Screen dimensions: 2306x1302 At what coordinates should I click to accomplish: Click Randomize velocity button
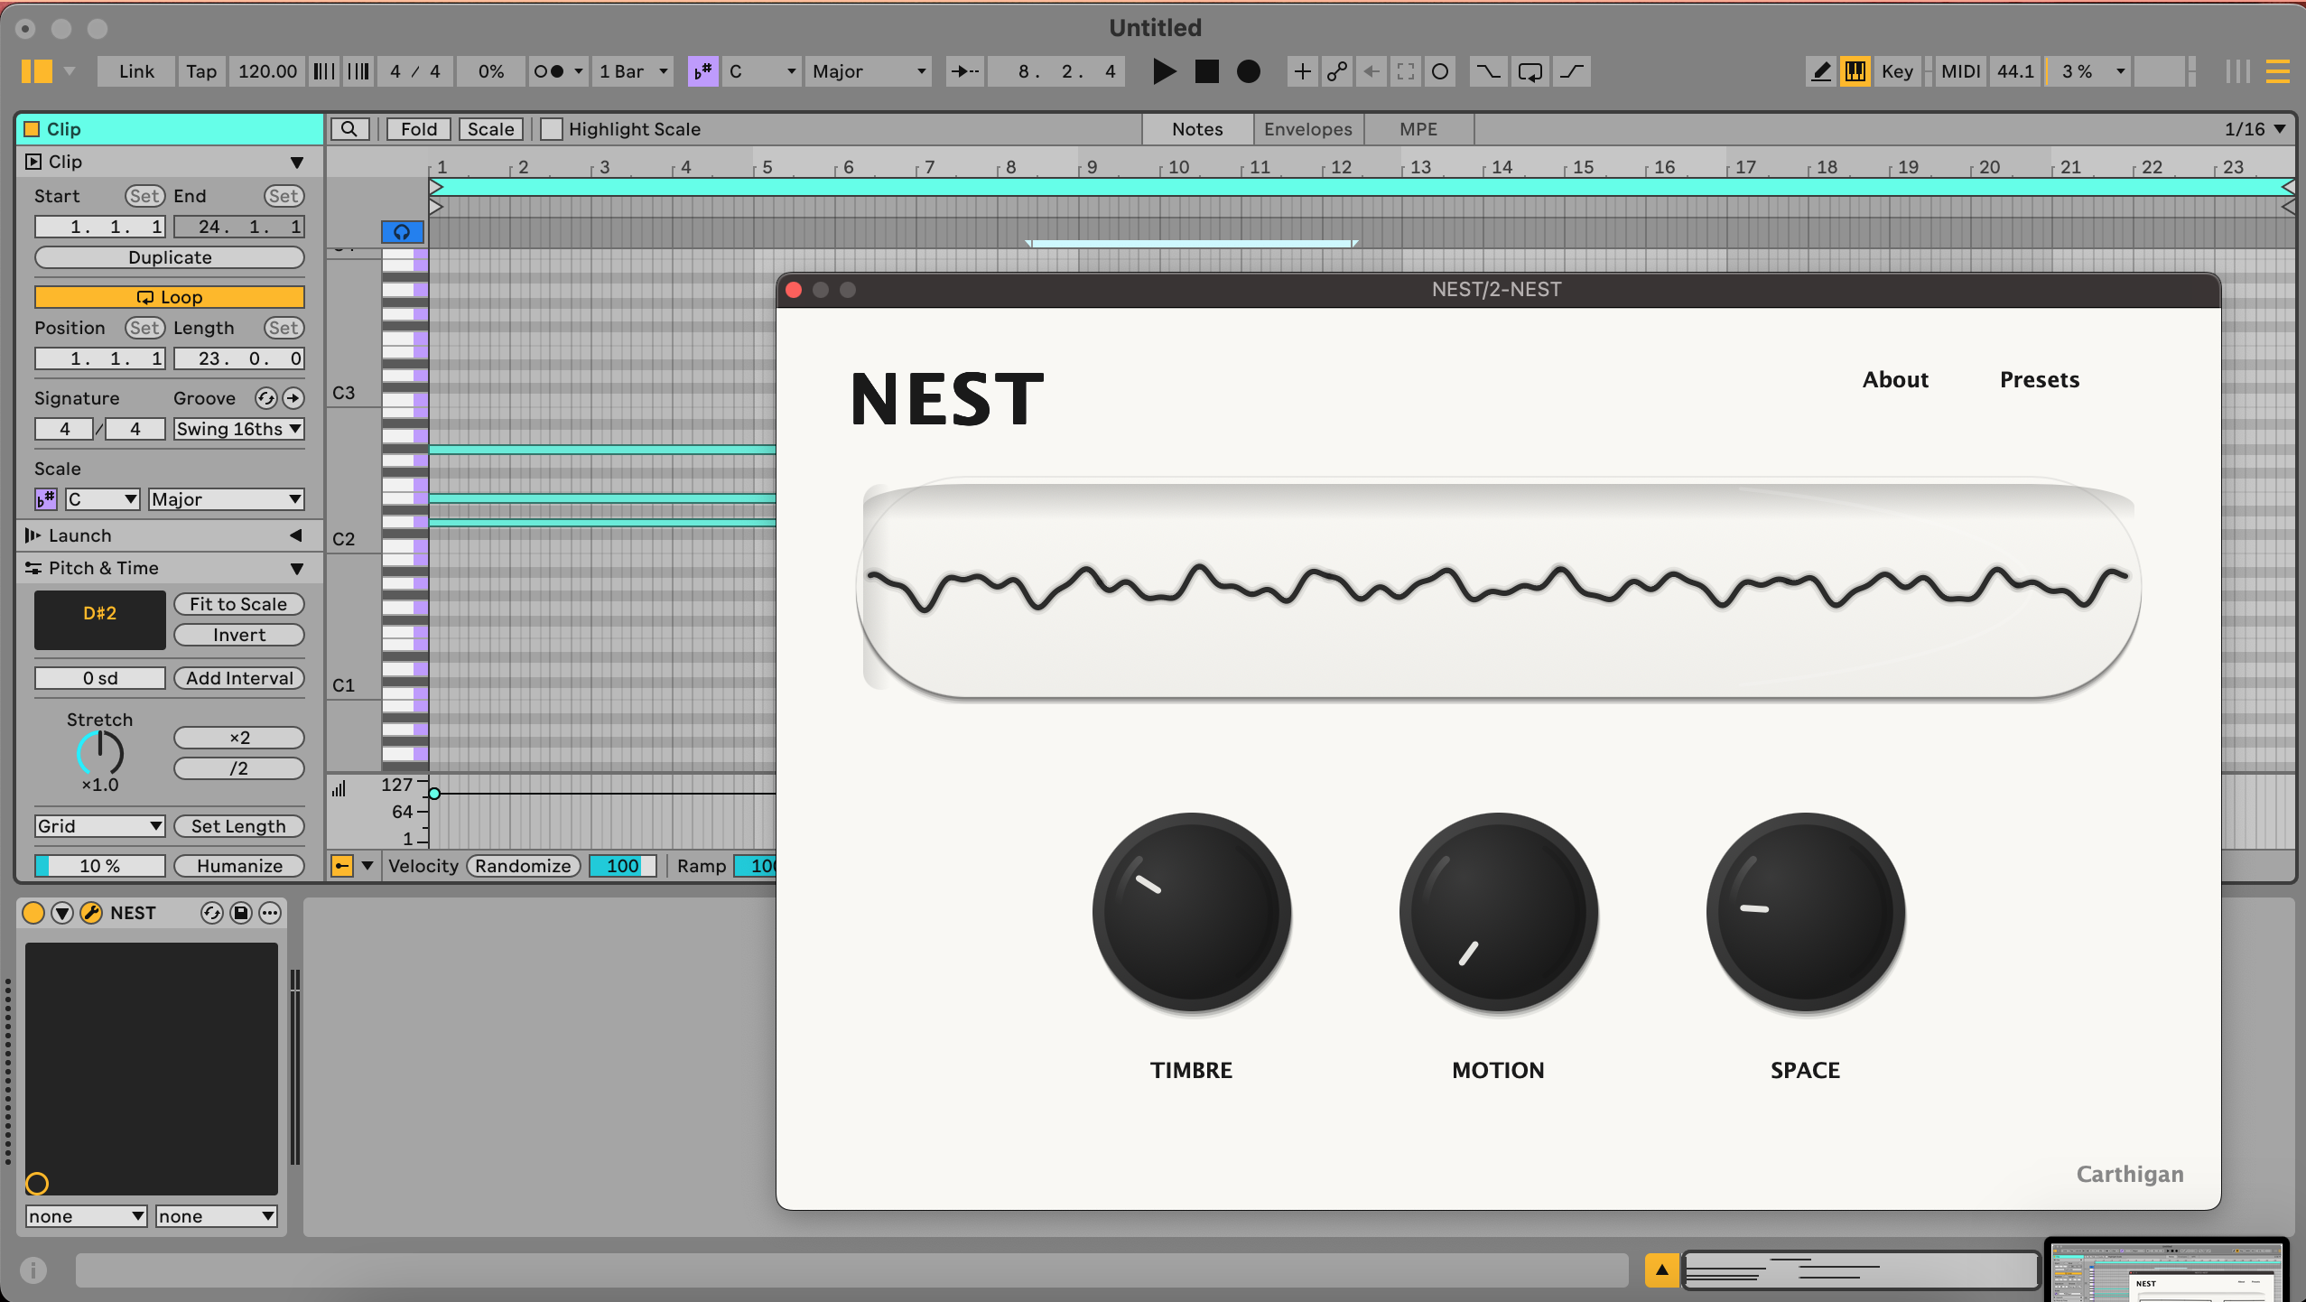coord(523,866)
